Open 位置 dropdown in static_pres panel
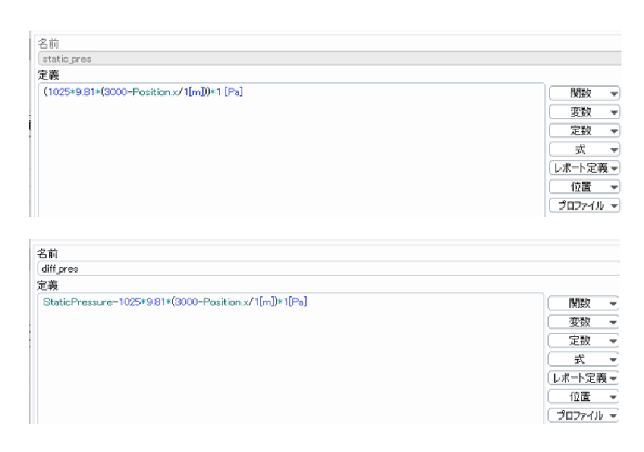This screenshot has width=644, height=452. (584, 187)
